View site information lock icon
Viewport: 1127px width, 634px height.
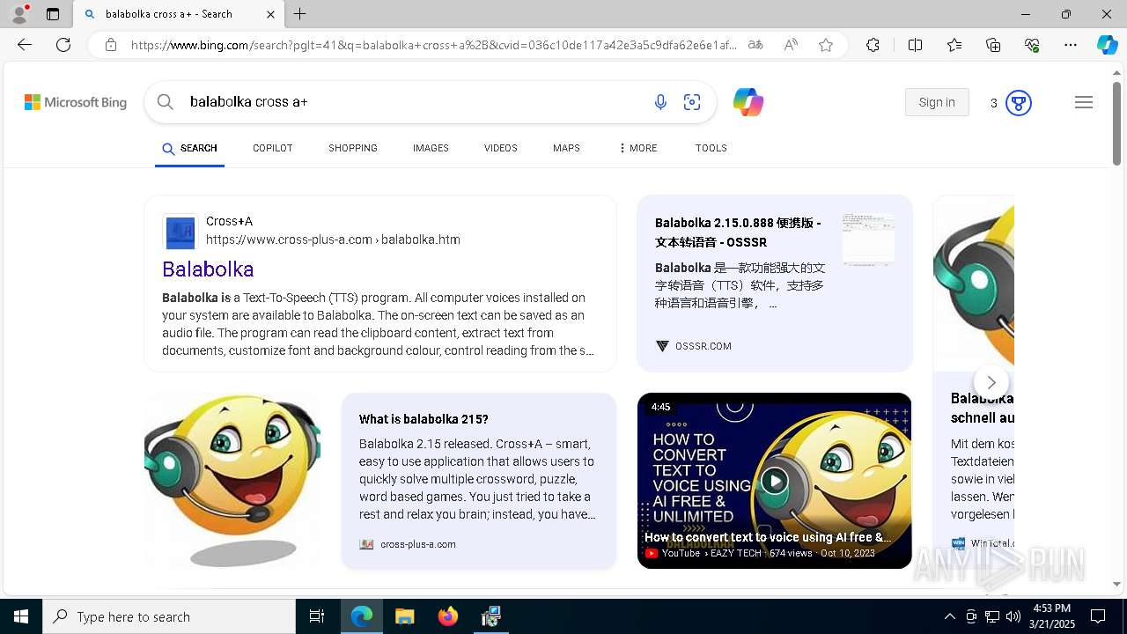pos(111,45)
